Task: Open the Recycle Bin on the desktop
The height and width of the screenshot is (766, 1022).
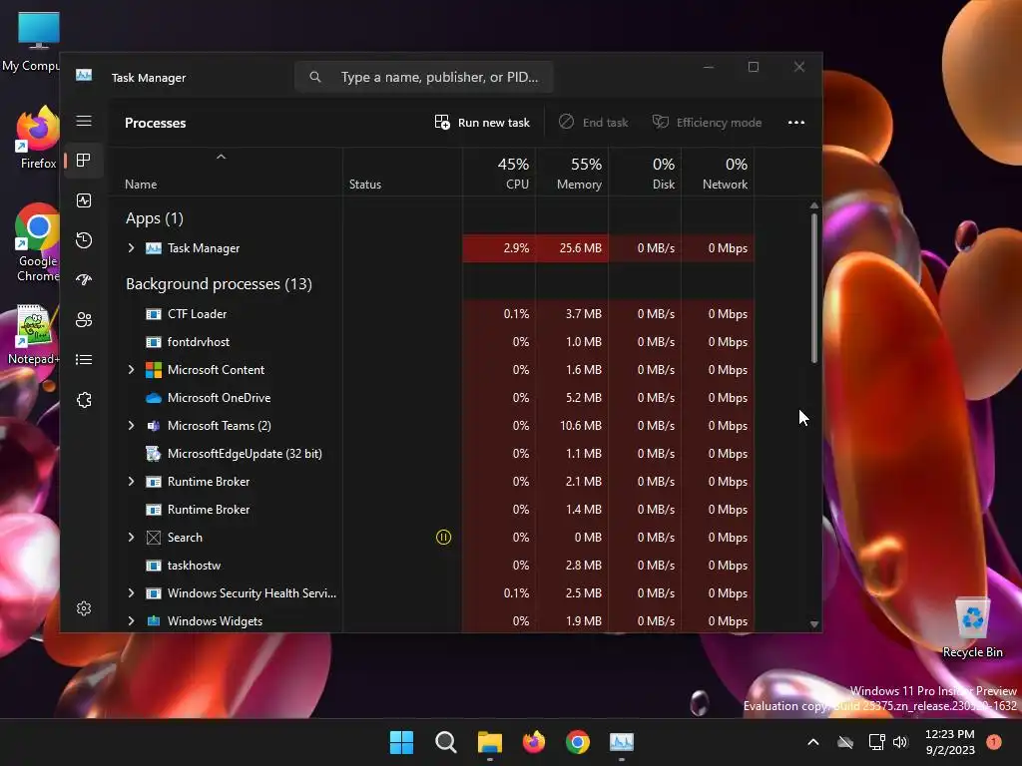Action: (x=972, y=628)
